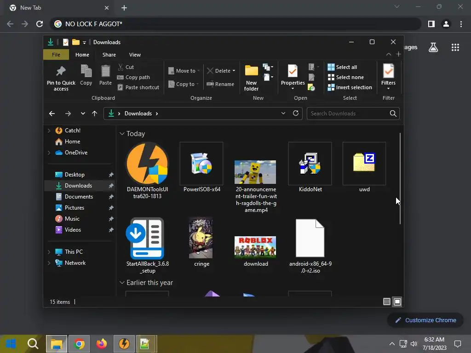471x353 pixels.
Task: Click the search magnifier in Explorer
Action: tap(393, 114)
